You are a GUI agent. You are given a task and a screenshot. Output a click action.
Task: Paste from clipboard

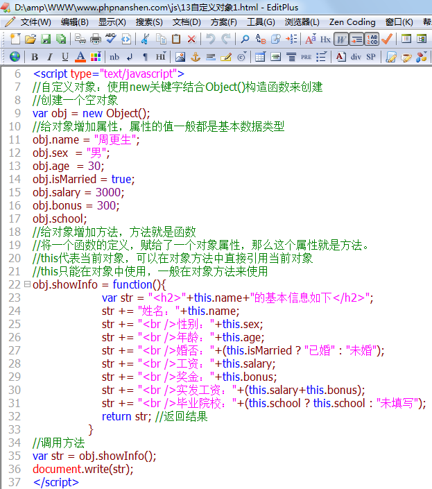coord(176,39)
